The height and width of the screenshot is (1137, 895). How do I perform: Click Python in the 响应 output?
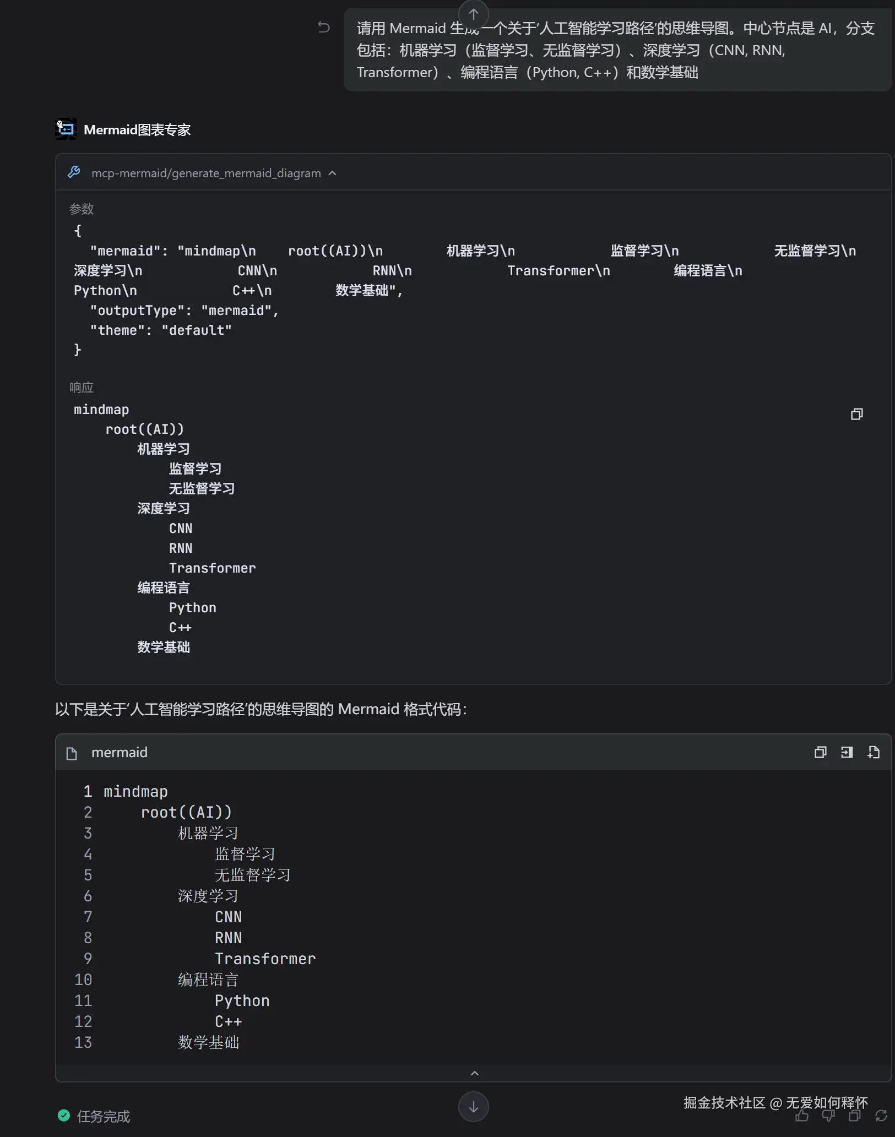[193, 608]
